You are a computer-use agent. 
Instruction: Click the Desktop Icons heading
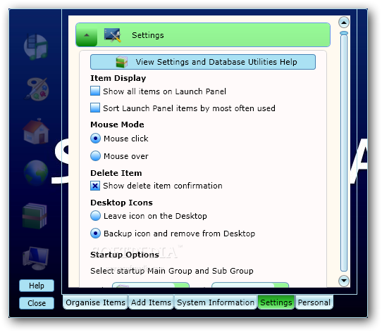[121, 203]
